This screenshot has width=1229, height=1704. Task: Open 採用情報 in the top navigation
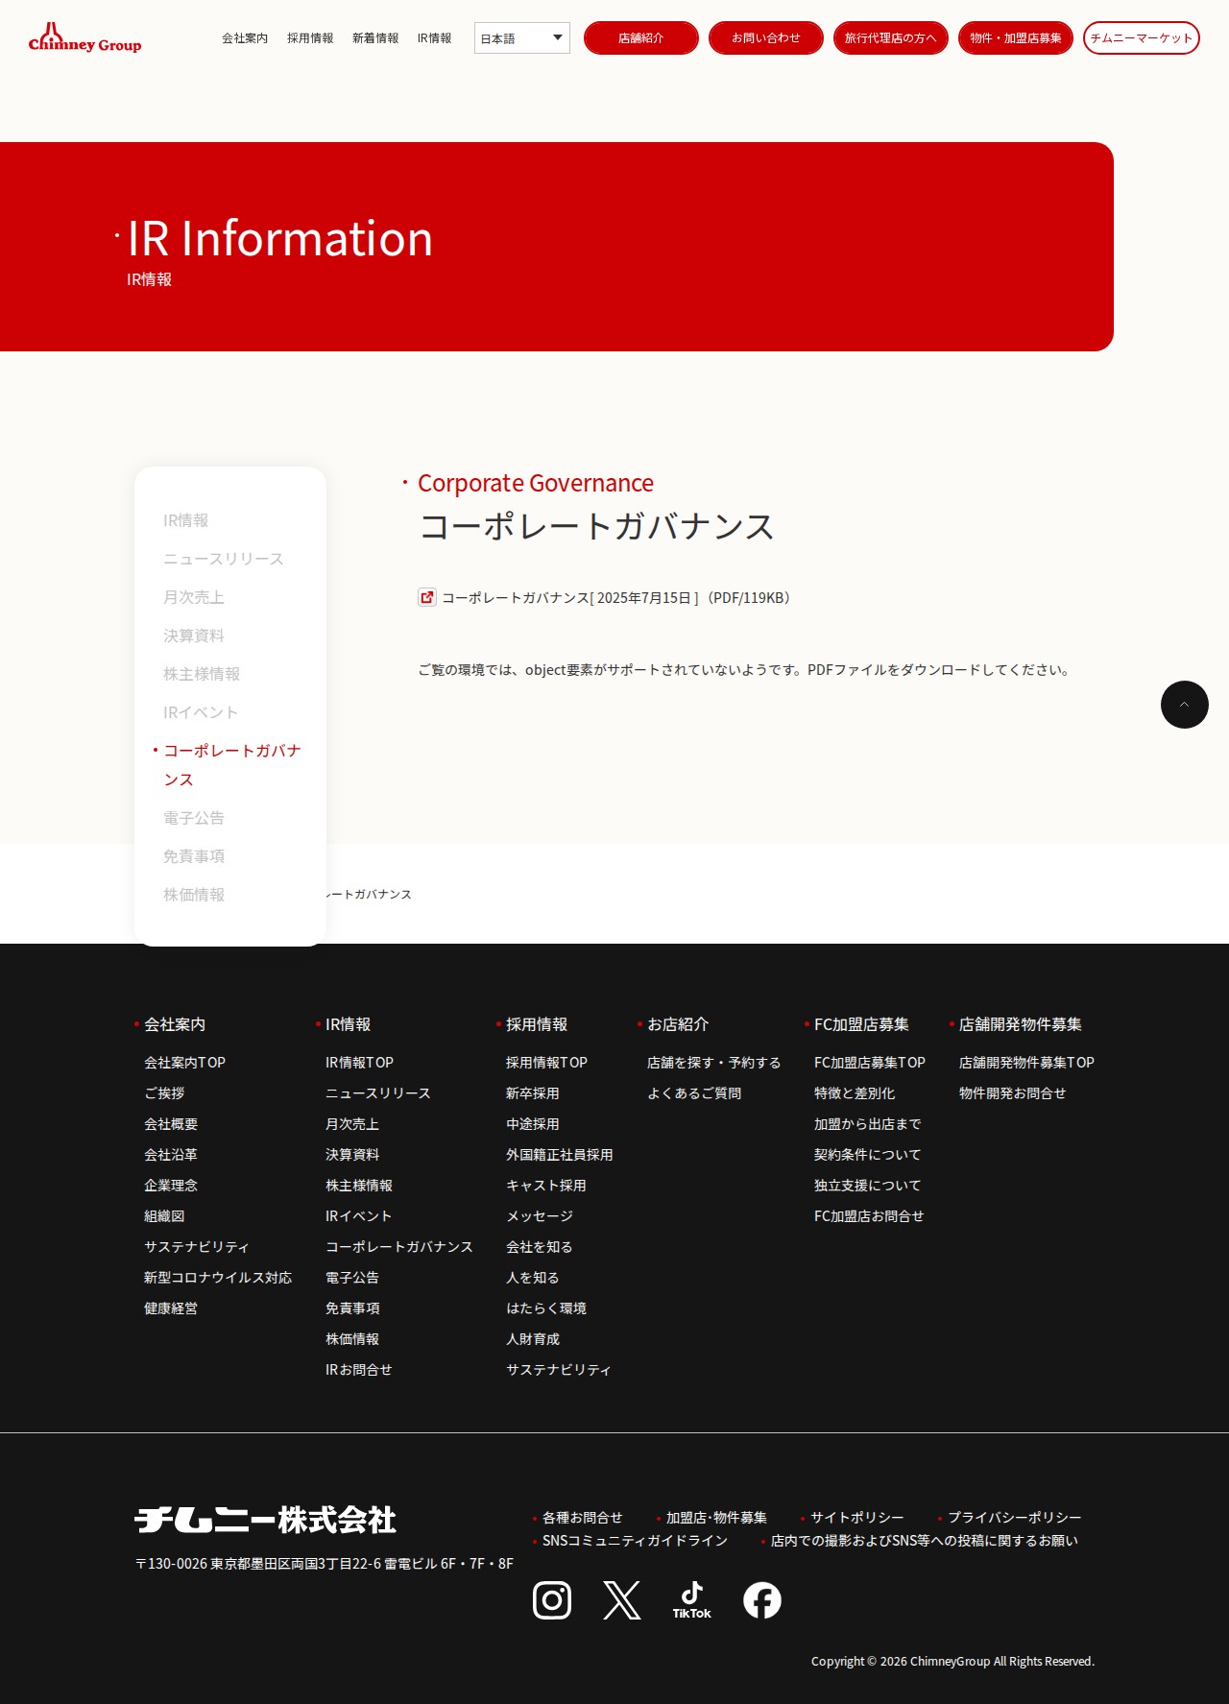(310, 38)
